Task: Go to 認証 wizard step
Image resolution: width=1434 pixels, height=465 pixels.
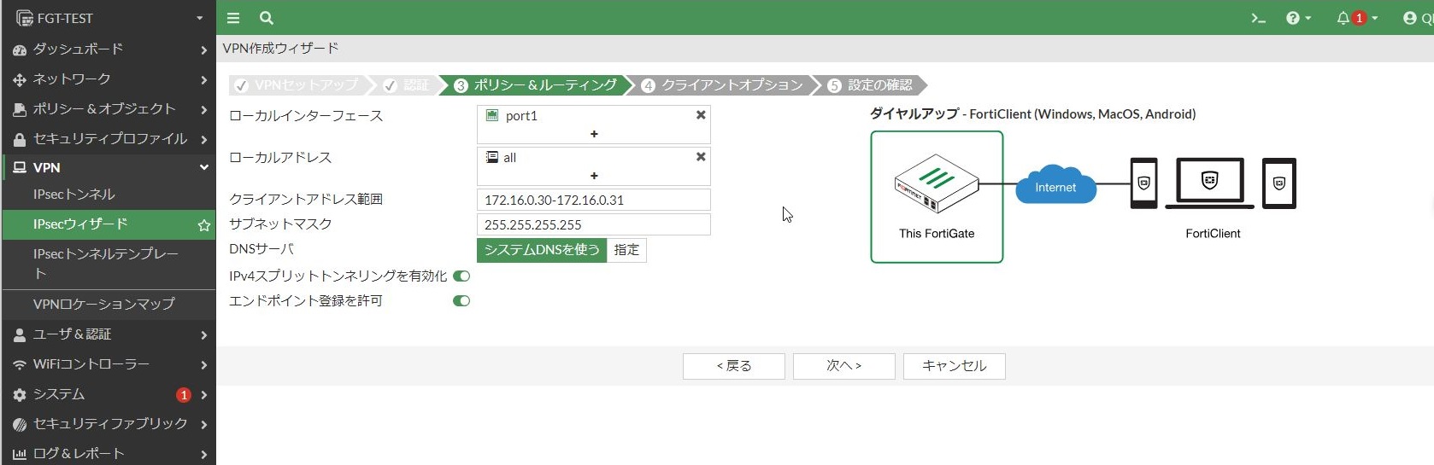Action: [408, 85]
